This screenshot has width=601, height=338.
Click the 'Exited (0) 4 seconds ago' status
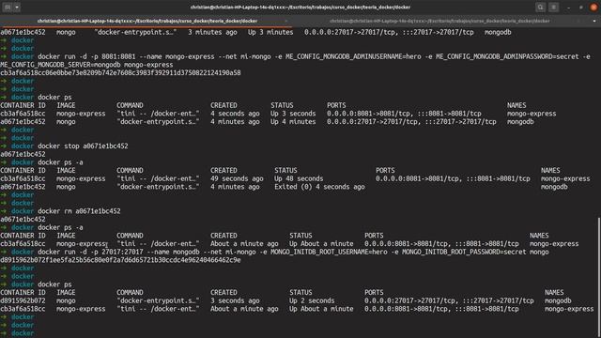(x=319, y=187)
